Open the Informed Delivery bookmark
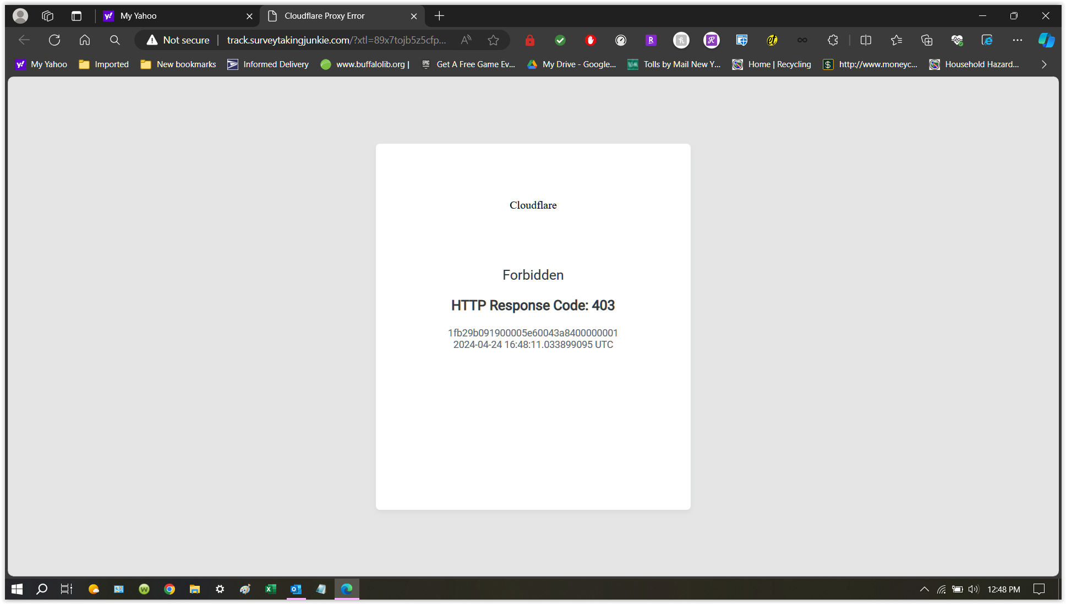Screen dimensions: 1066x604 [x=268, y=64]
